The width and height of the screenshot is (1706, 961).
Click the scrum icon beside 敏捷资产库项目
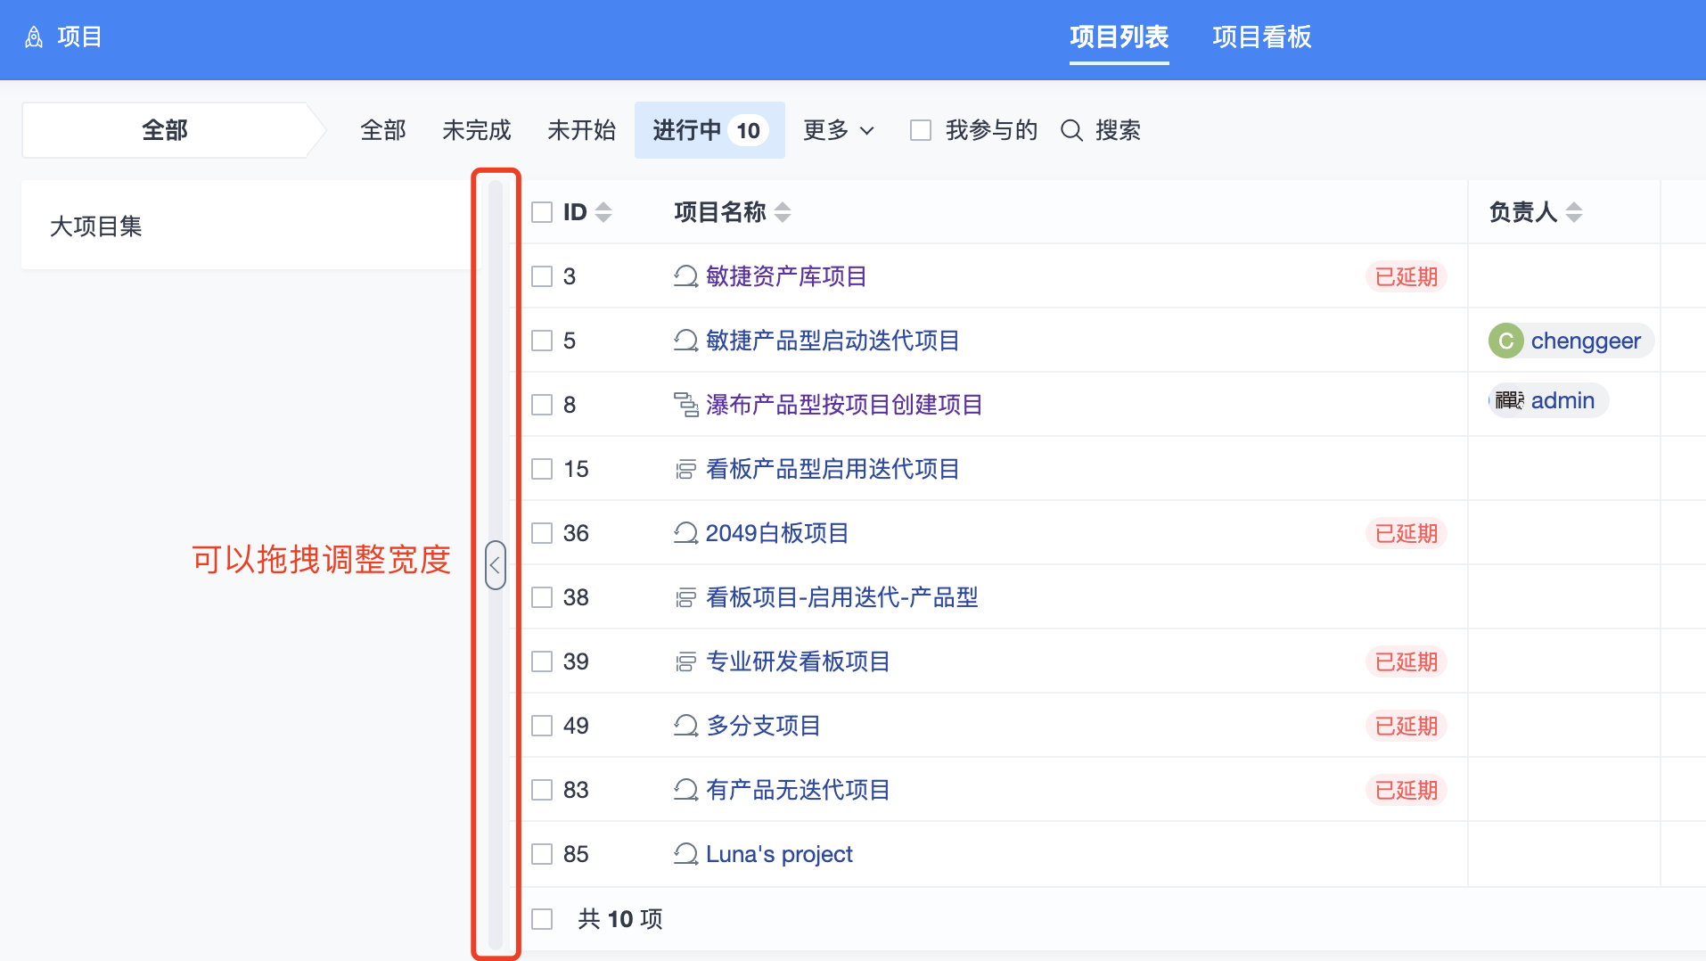[685, 276]
